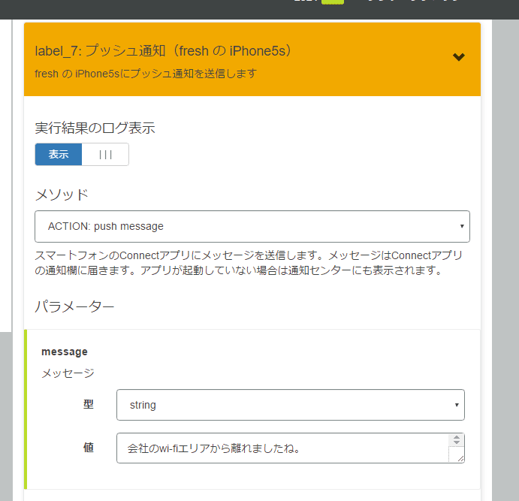
Task: Click into the 値 message text field
Action: [x=282, y=448]
